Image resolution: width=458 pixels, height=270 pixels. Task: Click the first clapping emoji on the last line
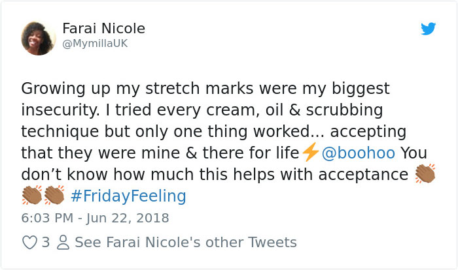pyautogui.click(x=32, y=196)
